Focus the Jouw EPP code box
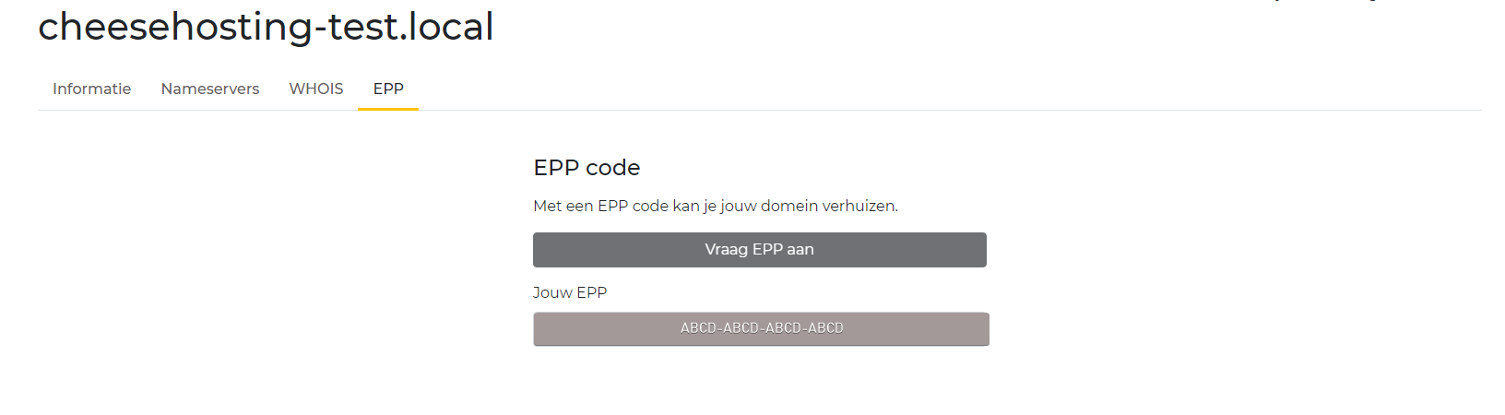This screenshot has width=1505, height=415. [x=761, y=328]
